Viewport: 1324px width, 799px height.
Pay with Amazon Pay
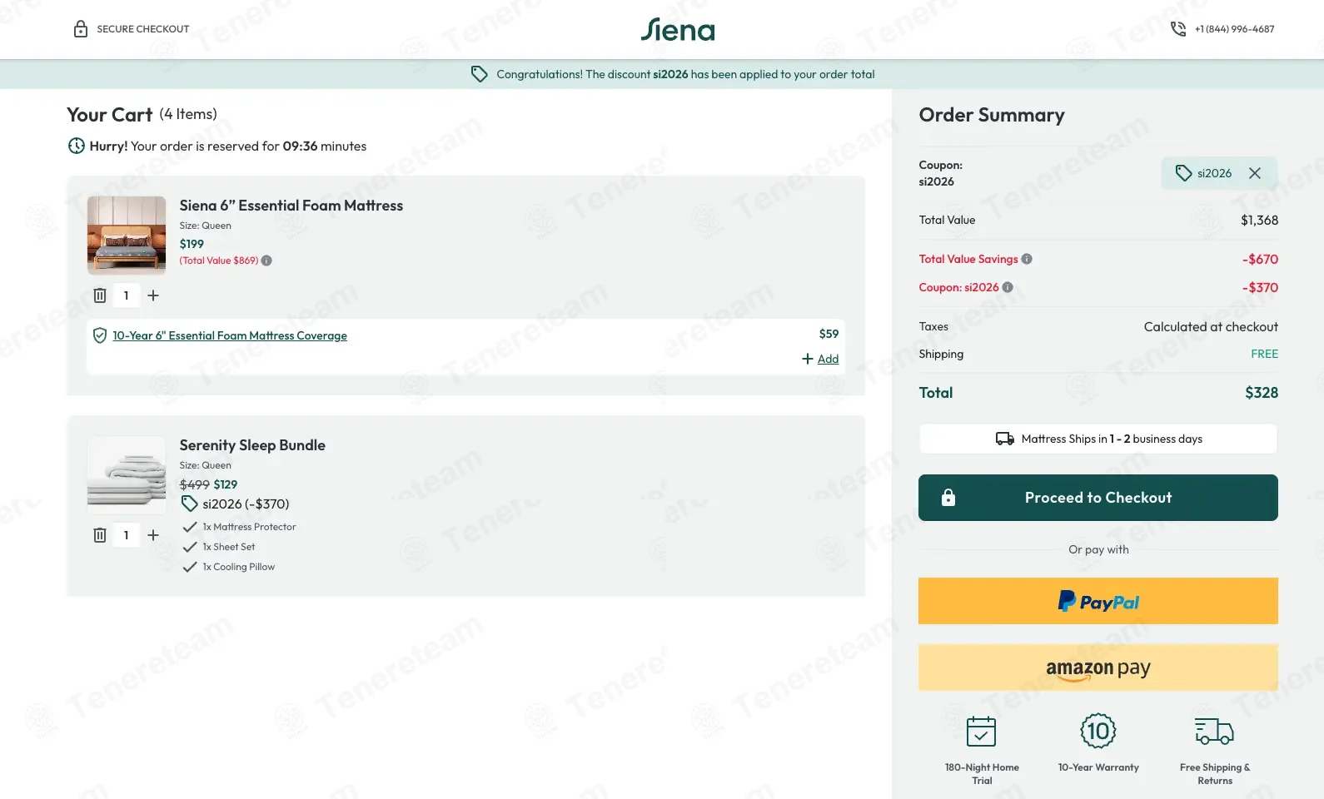[1098, 667]
